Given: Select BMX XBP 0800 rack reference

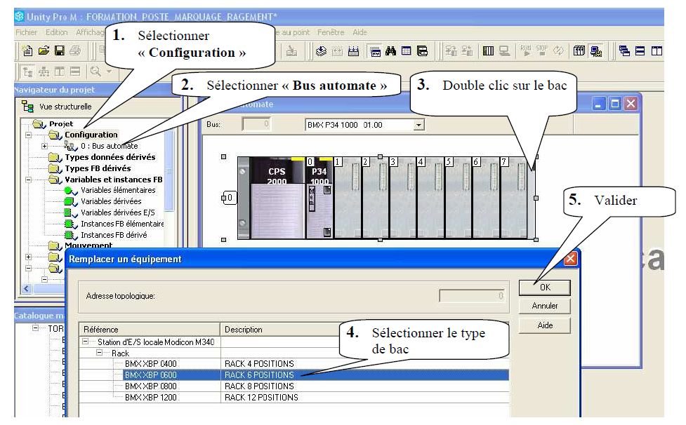Looking at the screenshot, I should point(150,386).
